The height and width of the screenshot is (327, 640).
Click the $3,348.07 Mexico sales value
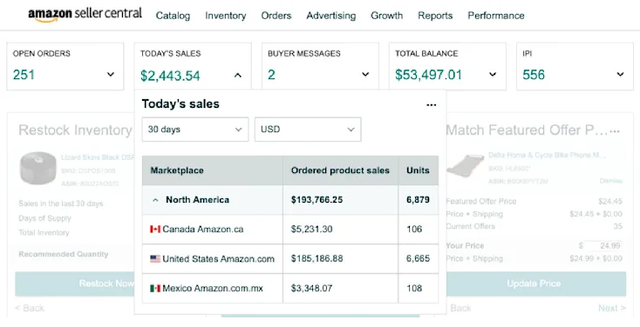[x=311, y=289]
